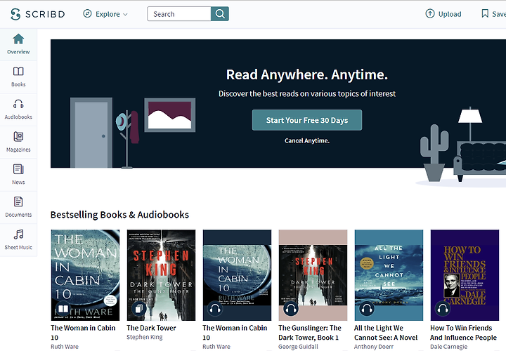The width and height of the screenshot is (506, 351).
Task: Open The Woman in Cabin 10 audiobook cover
Action: pyautogui.click(x=238, y=275)
